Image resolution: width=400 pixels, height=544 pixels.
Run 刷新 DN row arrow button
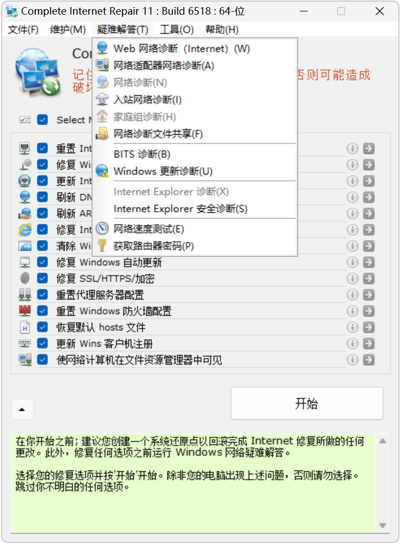click(369, 197)
